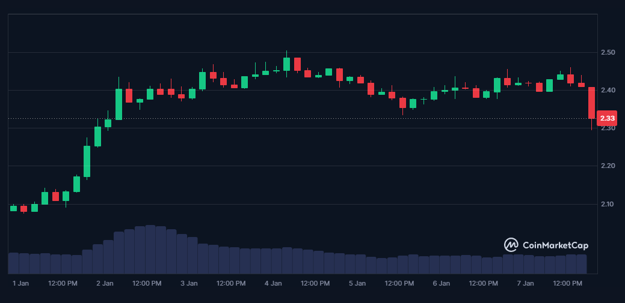Click 12:00 PM label between 1 Jan and 2 Jan
This screenshot has height=303, width=625.
pos(63,284)
